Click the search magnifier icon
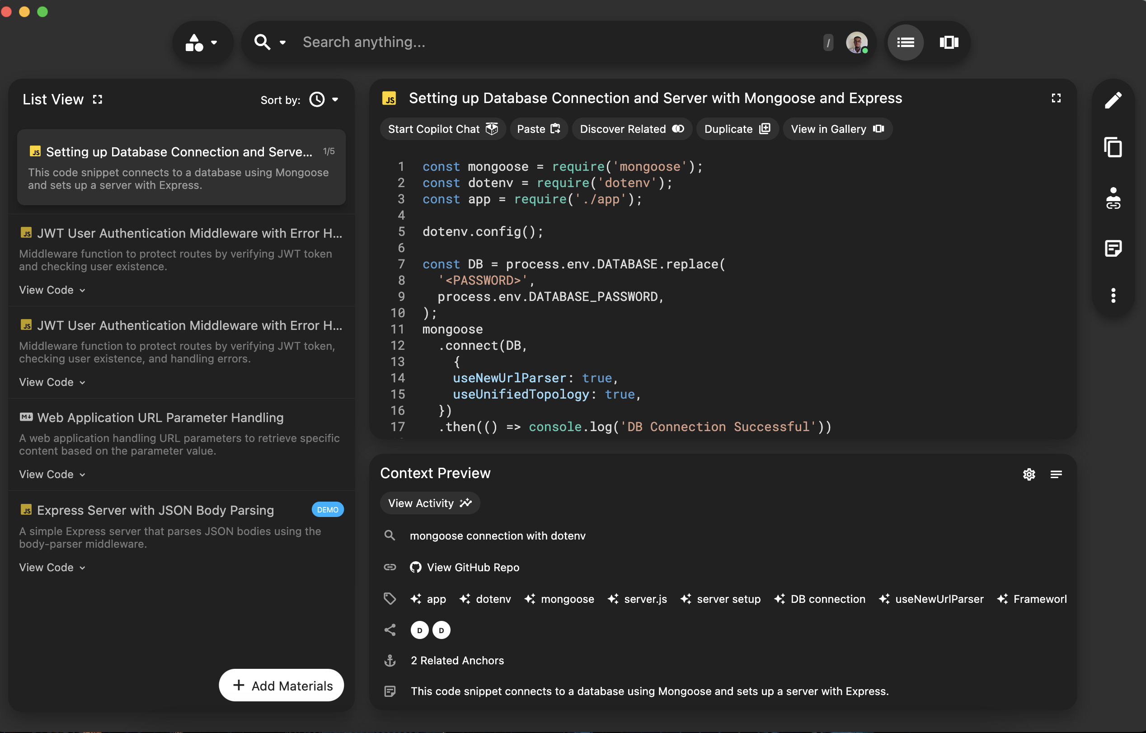Image resolution: width=1146 pixels, height=733 pixels. coord(263,42)
